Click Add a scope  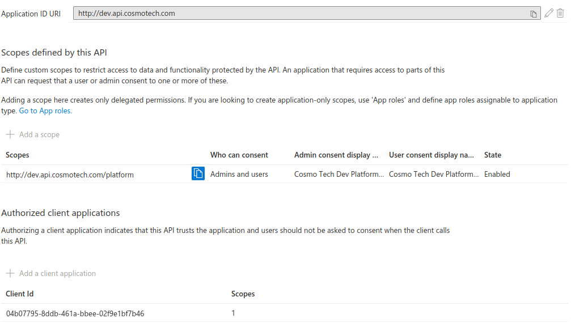pyautogui.click(x=39, y=134)
